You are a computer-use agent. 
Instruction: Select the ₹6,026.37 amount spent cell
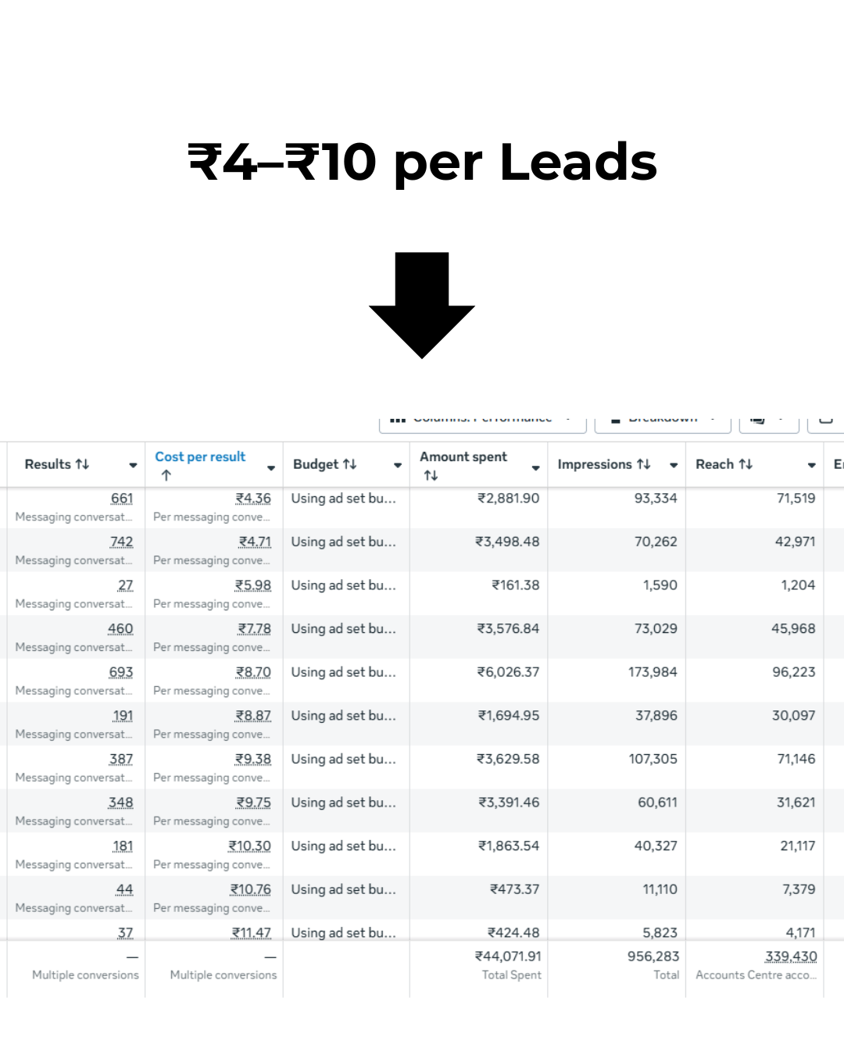click(x=508, y=672)
